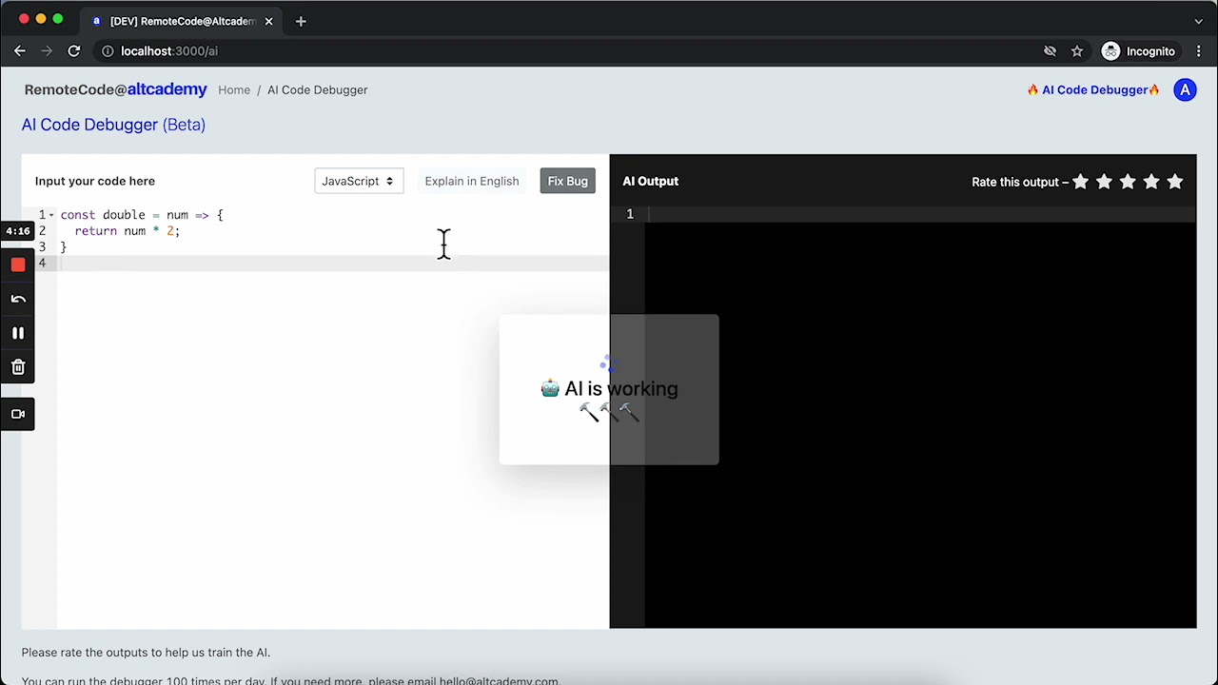Click the browser back arrow
This screenshot has width=1218, height=685.
click(20, 51)
